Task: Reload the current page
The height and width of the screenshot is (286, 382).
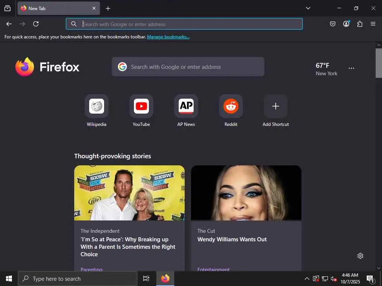Action: click(36, 24)
